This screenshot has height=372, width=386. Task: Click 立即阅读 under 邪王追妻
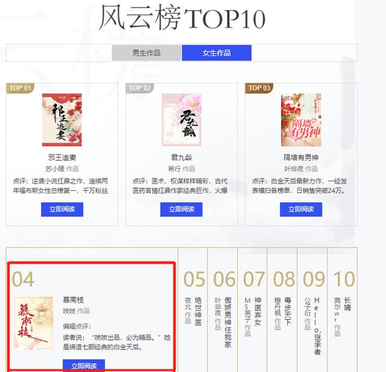pos(62,210)
